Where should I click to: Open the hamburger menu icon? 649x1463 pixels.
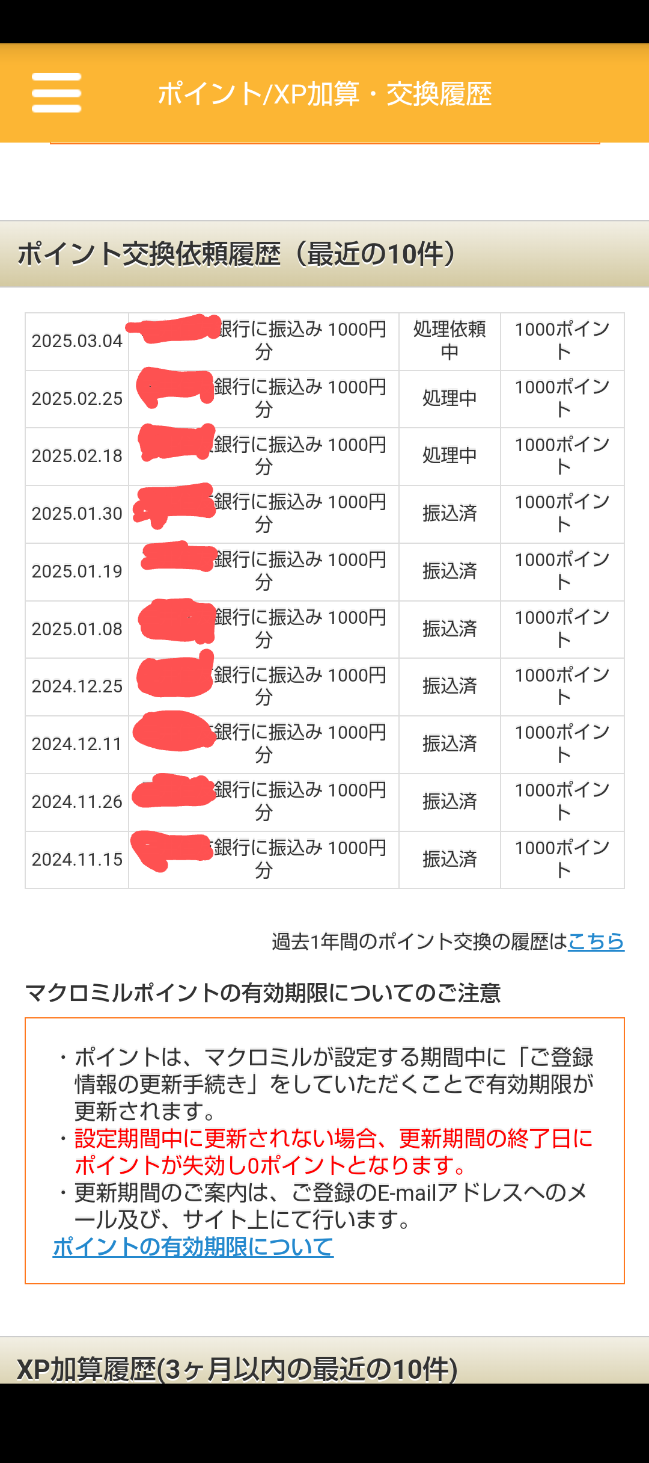[56, 93]
